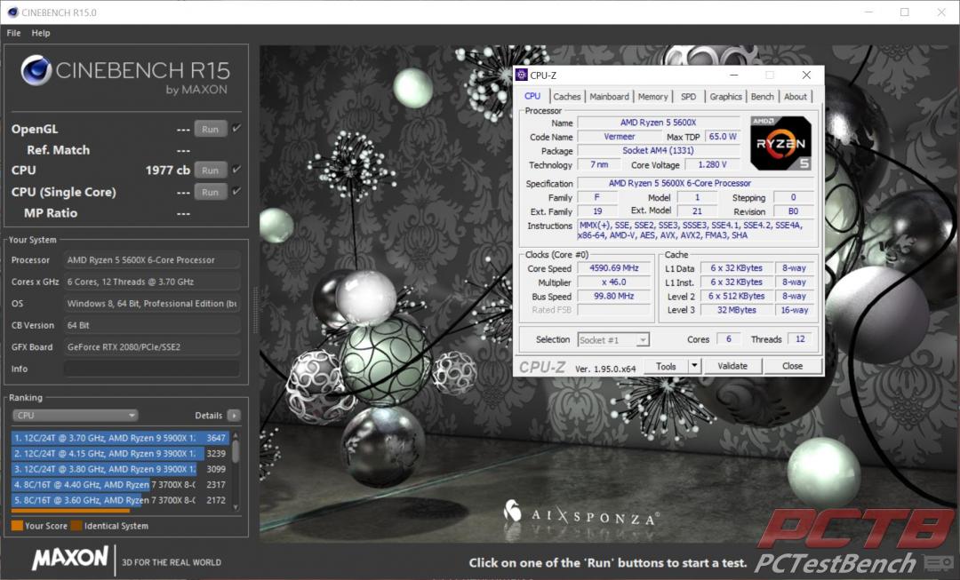Screen dimensions: 960x580
Task: Click the panel splitter handle beside Your System
Action: 255,310
